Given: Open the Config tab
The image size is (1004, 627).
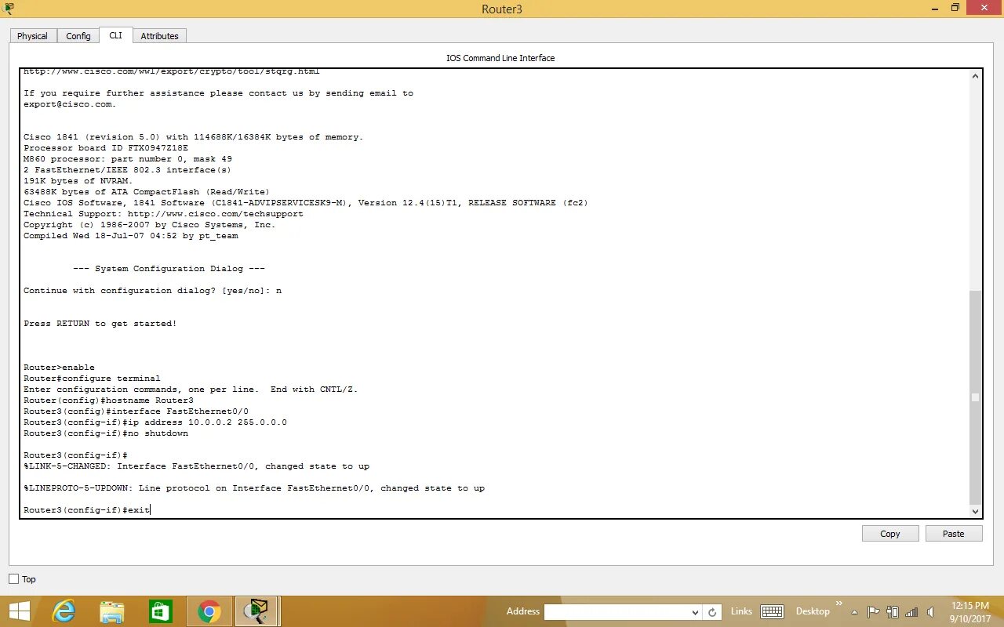Looking at the screenshot, I should (x=78, y=36).
